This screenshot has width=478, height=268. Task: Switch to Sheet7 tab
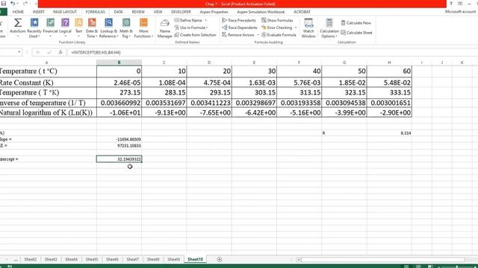(133, 259)
